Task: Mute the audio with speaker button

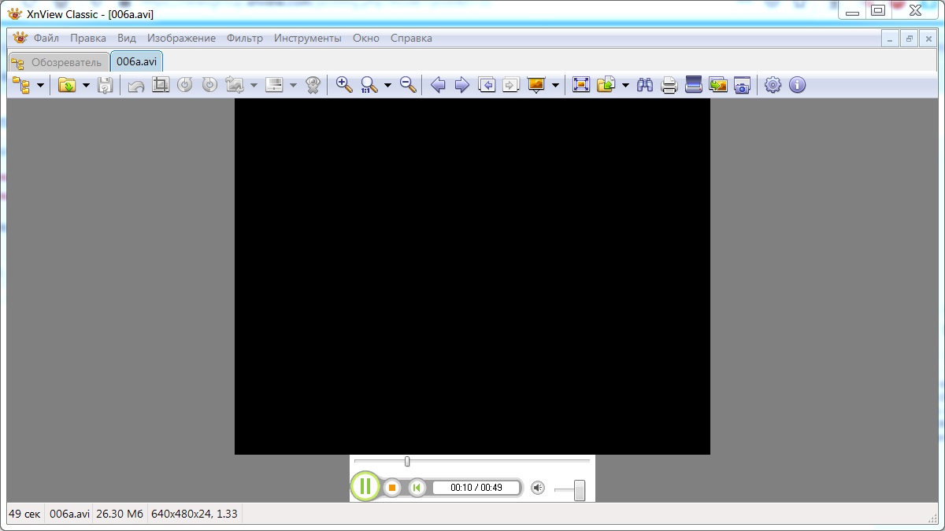Action: coord(538,488)
